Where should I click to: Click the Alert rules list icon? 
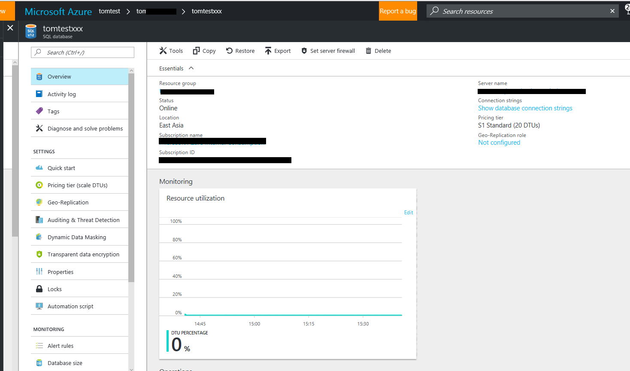(x=39, y=346)
